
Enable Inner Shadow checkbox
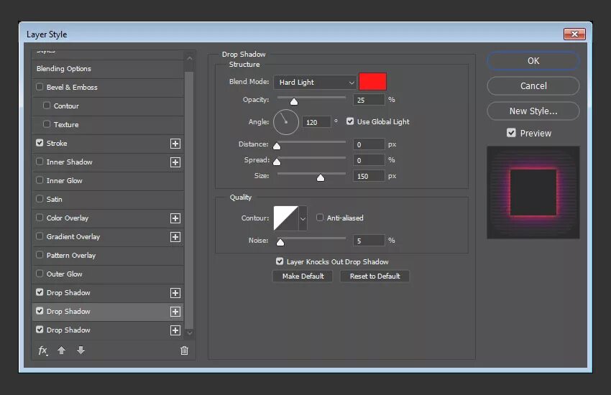pyautogui.click(x=40, y=161)
